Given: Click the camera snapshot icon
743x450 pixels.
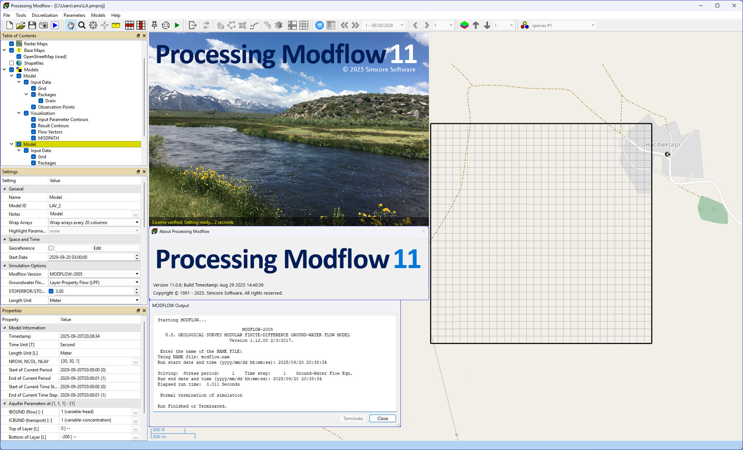Looking at the screenshot, I should click(x=44, y=25).
